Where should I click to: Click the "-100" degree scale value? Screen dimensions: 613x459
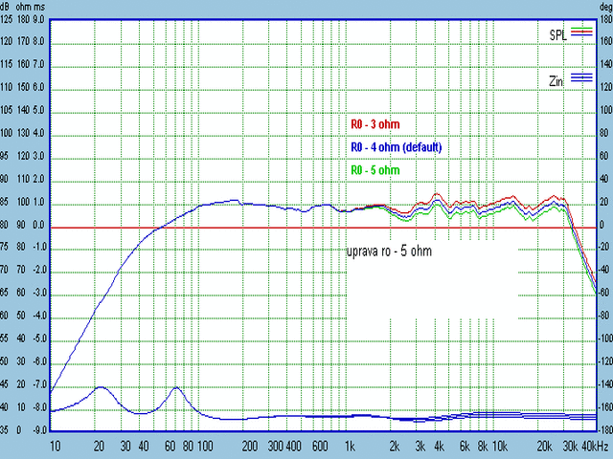[x=606, y=339]
